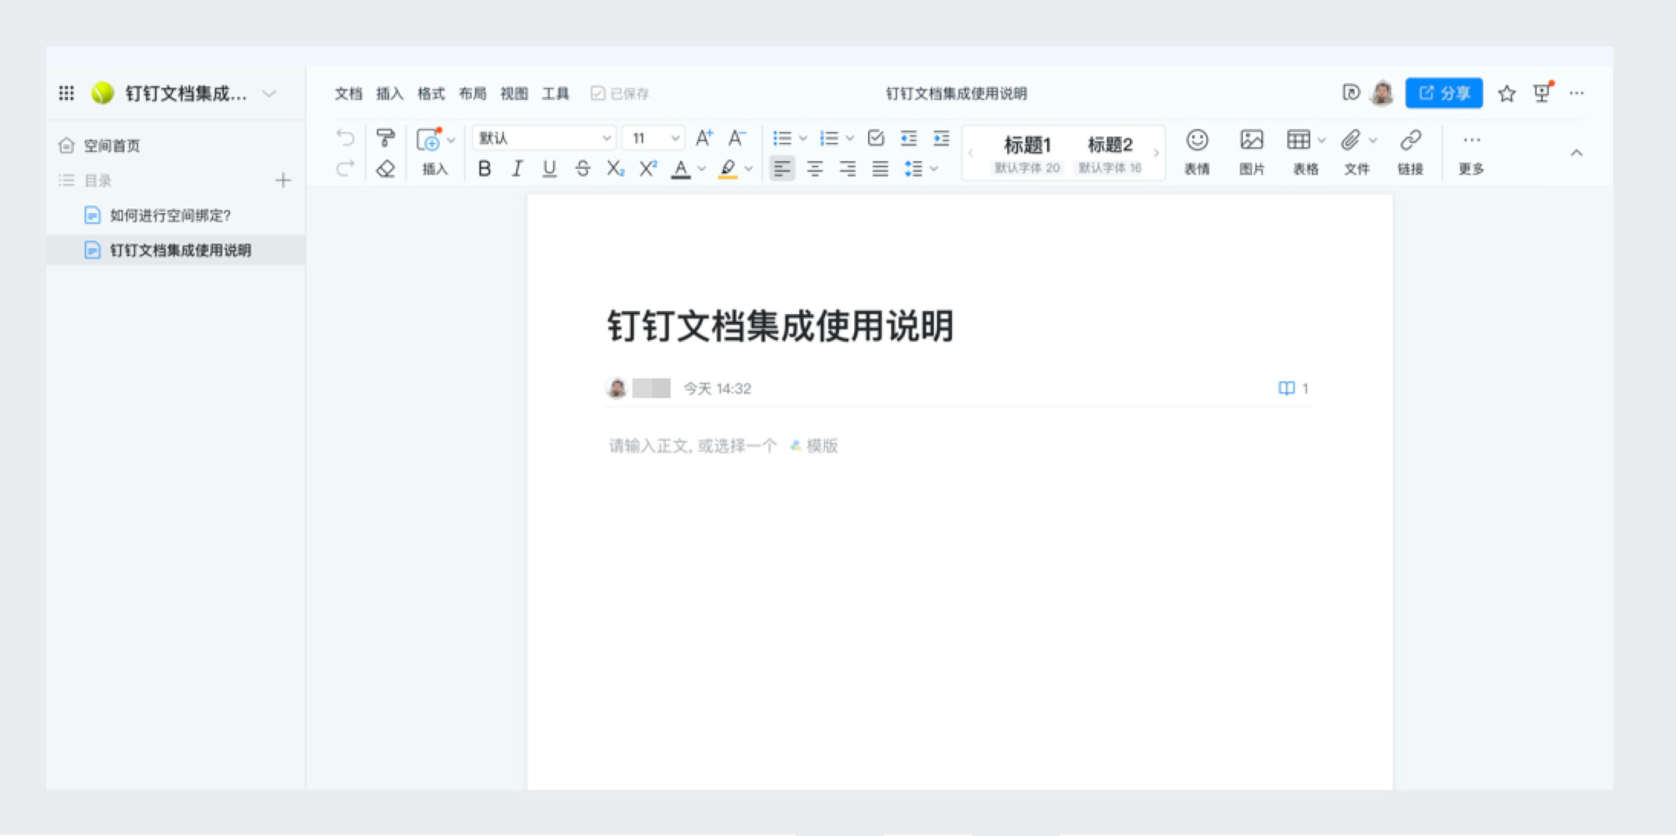Screen dimensions: 1676x836
Task: Open the top-right ellipsis menu
Action: pyautogui.click(x=1576, y=93)
